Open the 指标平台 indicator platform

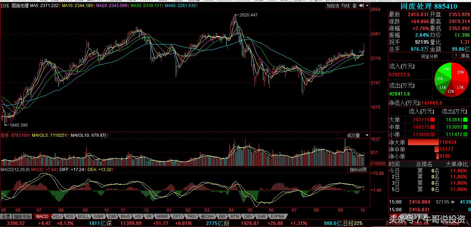point(22,217)
